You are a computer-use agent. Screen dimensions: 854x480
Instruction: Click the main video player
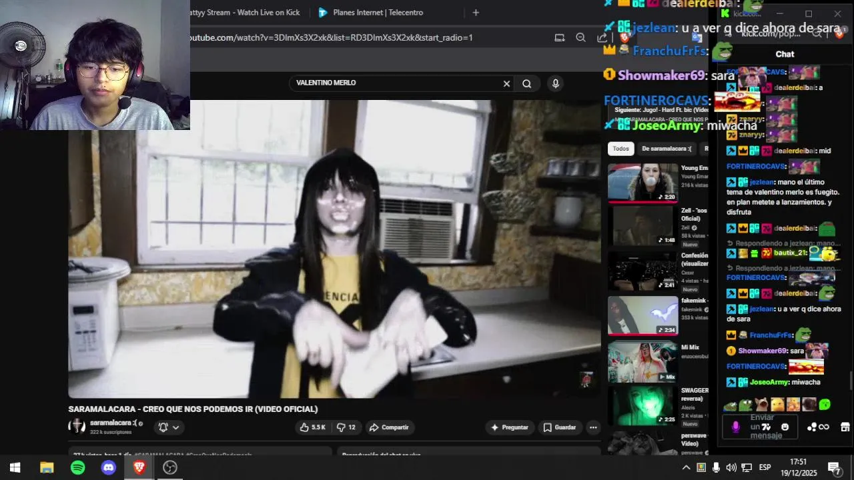point(334,249)
